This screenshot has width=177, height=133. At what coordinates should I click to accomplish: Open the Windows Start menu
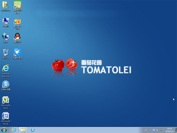click(4, 130)
